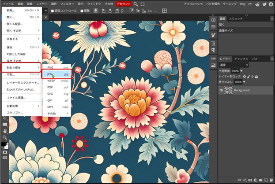The image size is (275, 184).
Task: Open the 通常 blend mode dropdown
Action: pyautogui.click(x=234, y=65)
